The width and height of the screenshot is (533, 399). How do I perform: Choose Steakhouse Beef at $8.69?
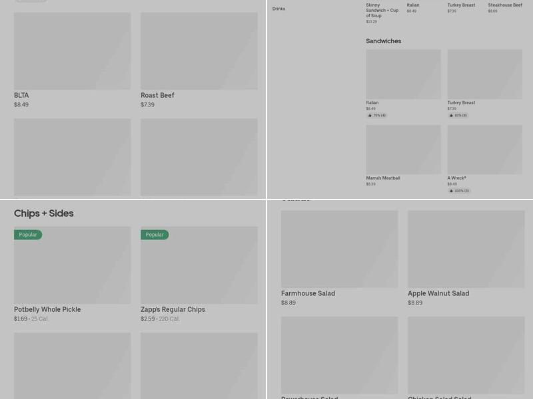coord(504,5)
